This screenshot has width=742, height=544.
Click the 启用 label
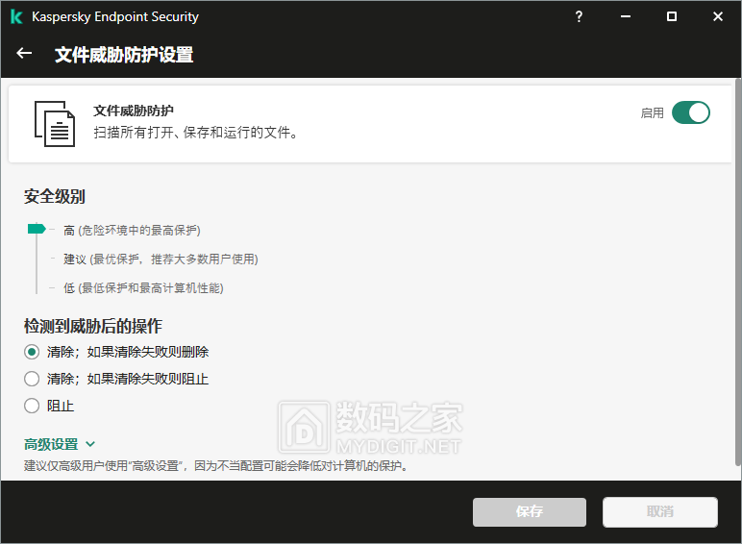[x=652, y=113]
